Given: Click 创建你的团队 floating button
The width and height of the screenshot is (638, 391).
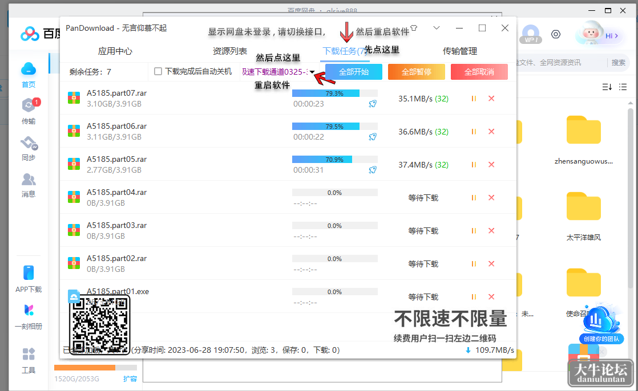Looking at the screenshot, I should point(601,339).
